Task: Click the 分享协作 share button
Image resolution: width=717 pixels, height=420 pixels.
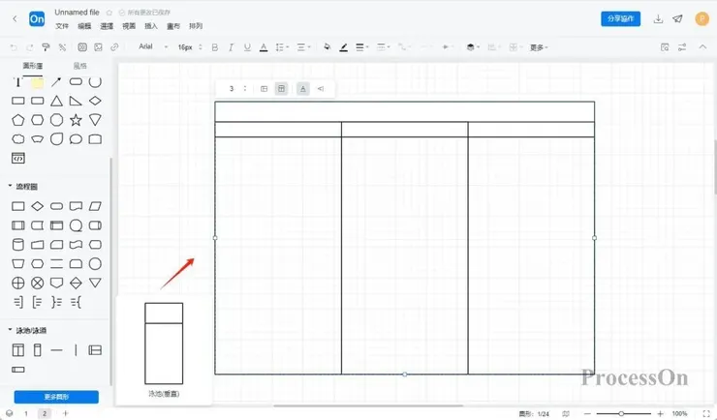Action: (x=620, y=18)
